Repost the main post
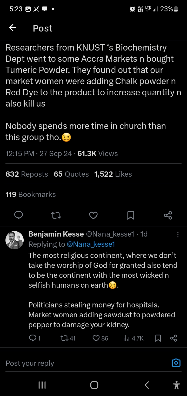The image size is (187, 396). click(x=56, y=215)
